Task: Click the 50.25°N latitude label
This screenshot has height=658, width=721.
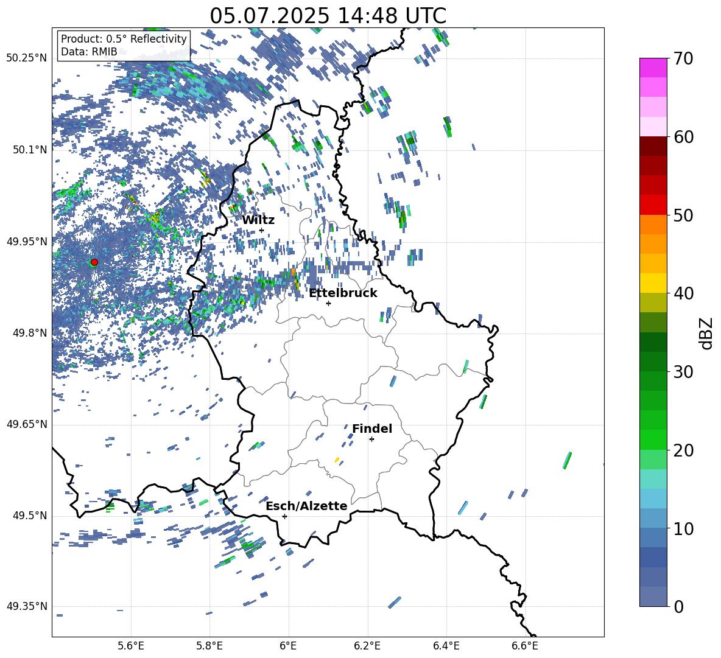Action: (x=27, y=58)
